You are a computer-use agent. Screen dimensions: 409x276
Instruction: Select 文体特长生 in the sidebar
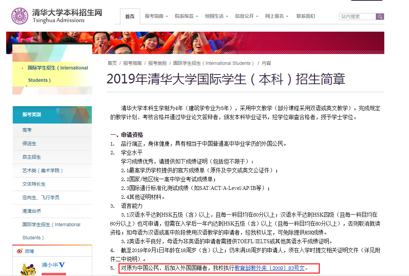coord(52,184)
